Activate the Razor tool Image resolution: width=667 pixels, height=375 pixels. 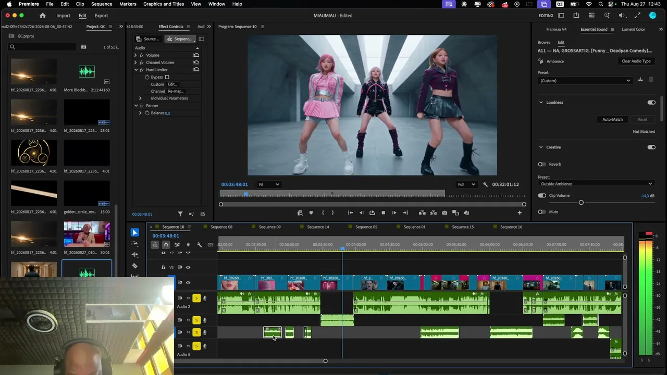point(135,266)
